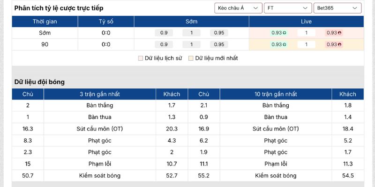375x187 pixels.
Task: Click green up-arrow icon in 90 row Live odds
Action: 285,44
